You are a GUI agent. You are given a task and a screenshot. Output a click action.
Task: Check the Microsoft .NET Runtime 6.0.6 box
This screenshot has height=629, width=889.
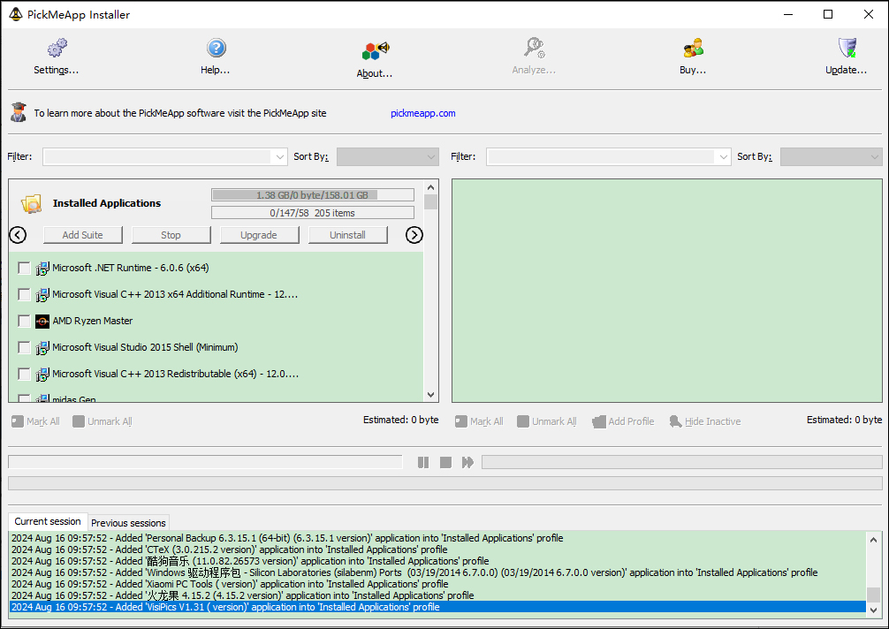(24, 268)
